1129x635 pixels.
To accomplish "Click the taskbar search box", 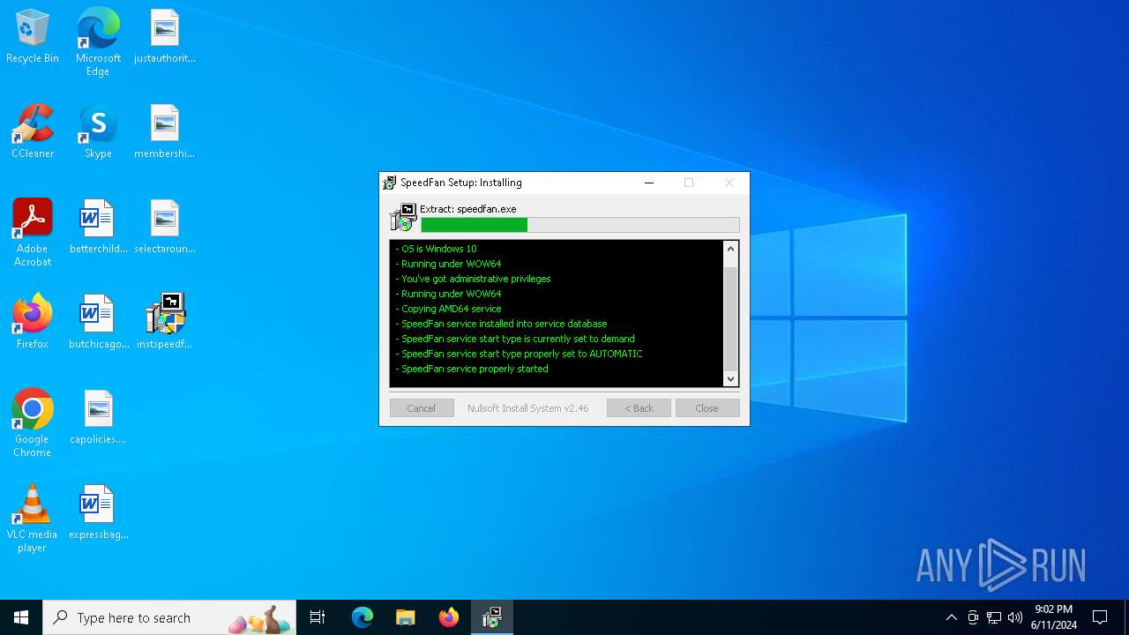I will [169, 617].
